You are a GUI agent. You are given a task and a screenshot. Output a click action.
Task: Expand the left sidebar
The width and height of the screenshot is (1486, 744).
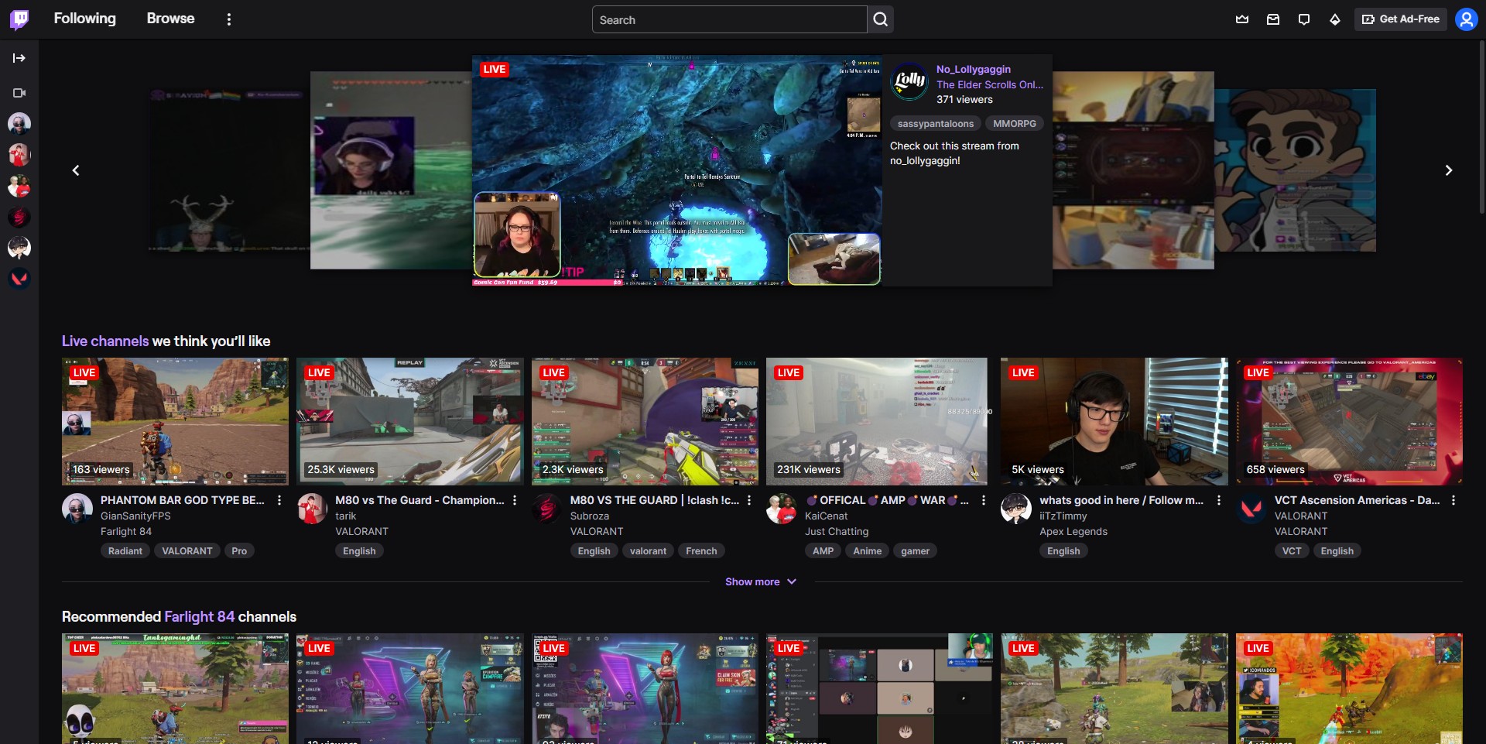pyautogui.click(x=19, y=58)
